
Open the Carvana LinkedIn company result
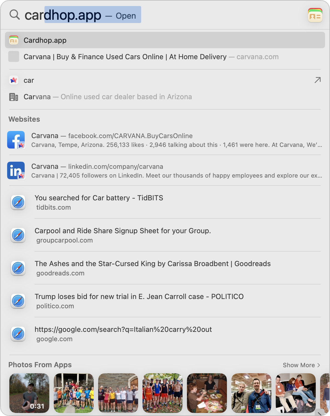click(165, 170)
